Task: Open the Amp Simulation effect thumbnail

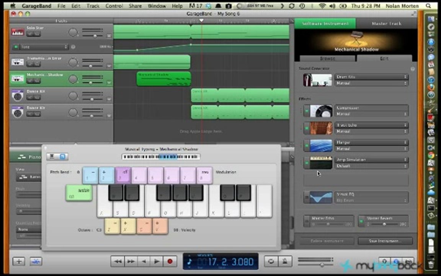Action: 321,163
